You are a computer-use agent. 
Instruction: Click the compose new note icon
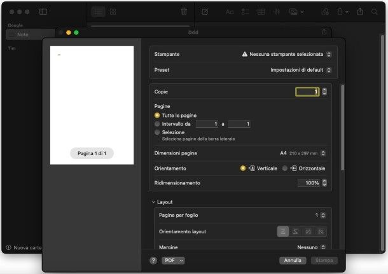tap(205, 11)
